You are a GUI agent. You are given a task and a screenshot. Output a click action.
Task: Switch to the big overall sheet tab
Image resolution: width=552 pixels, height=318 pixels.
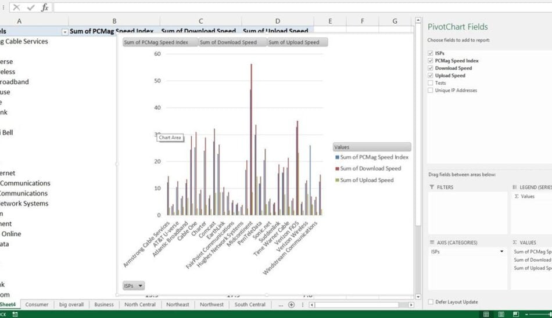[71, 305]
